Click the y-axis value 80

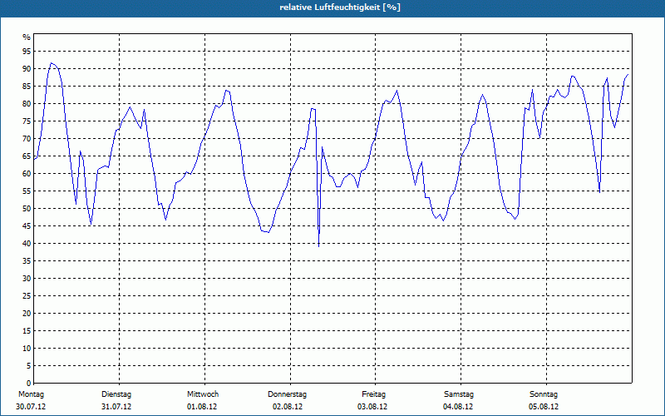[x=27, y=103]
